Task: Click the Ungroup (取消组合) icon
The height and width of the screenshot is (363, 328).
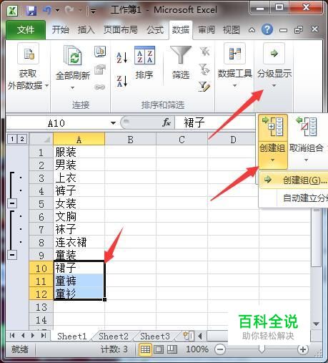Action: tap(307, 127)
